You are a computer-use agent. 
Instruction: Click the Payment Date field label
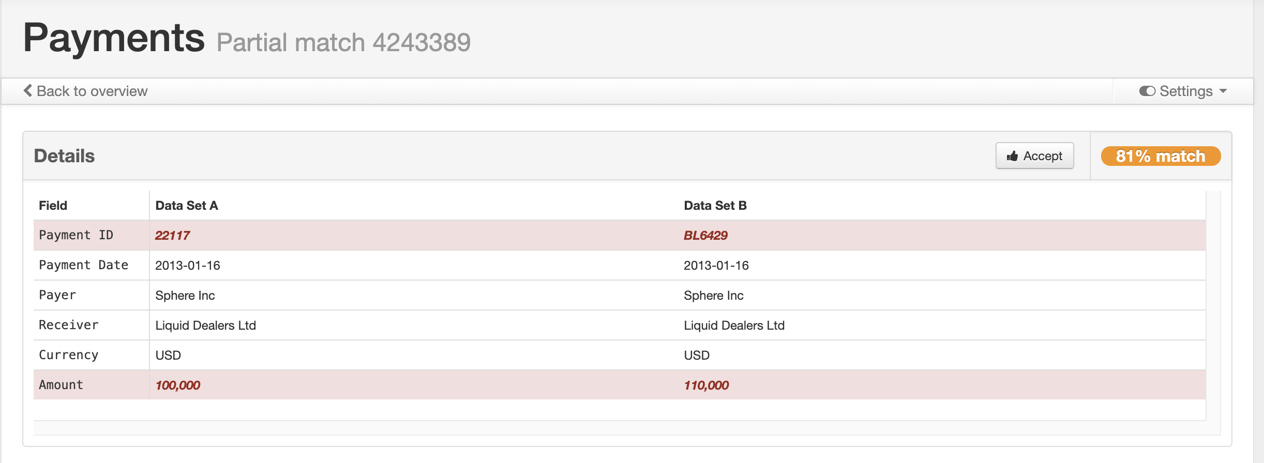(x=83, y=265)
